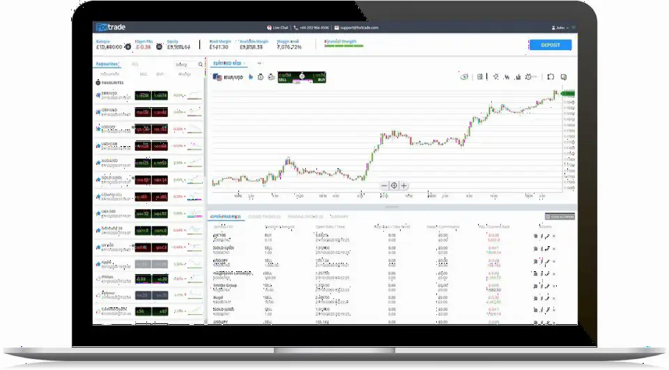Add a new chart tab with the plus icon
669x370 pixels.
click(259, 63)
